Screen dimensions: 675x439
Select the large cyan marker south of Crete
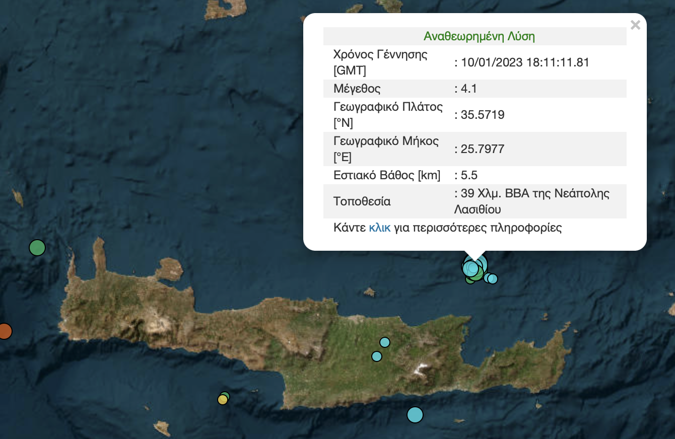point(415,415)
